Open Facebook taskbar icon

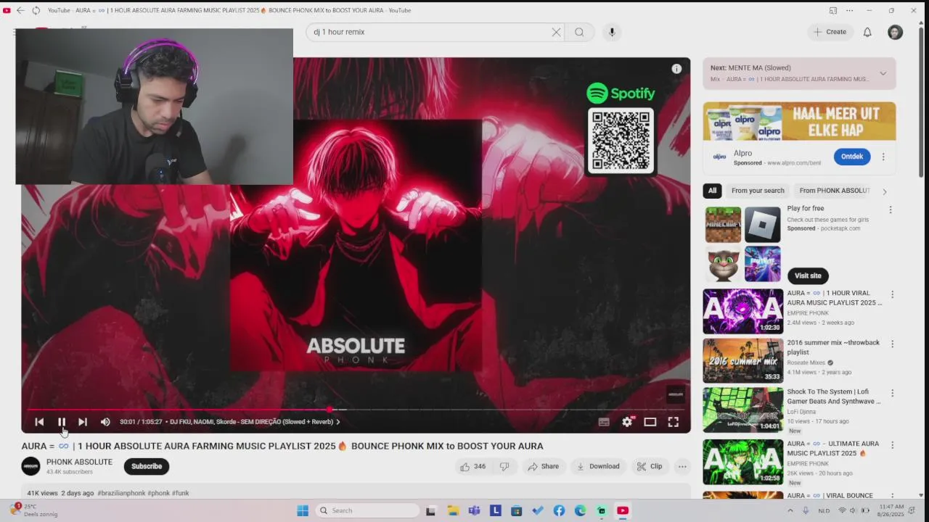tap(559, 510)
